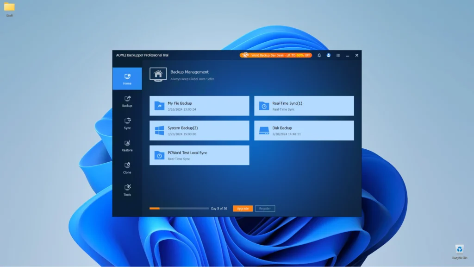The width and height of the screenshot is (474, 267).
Task: Select the Disk Backup task card
Action: (x=304, y=130)
